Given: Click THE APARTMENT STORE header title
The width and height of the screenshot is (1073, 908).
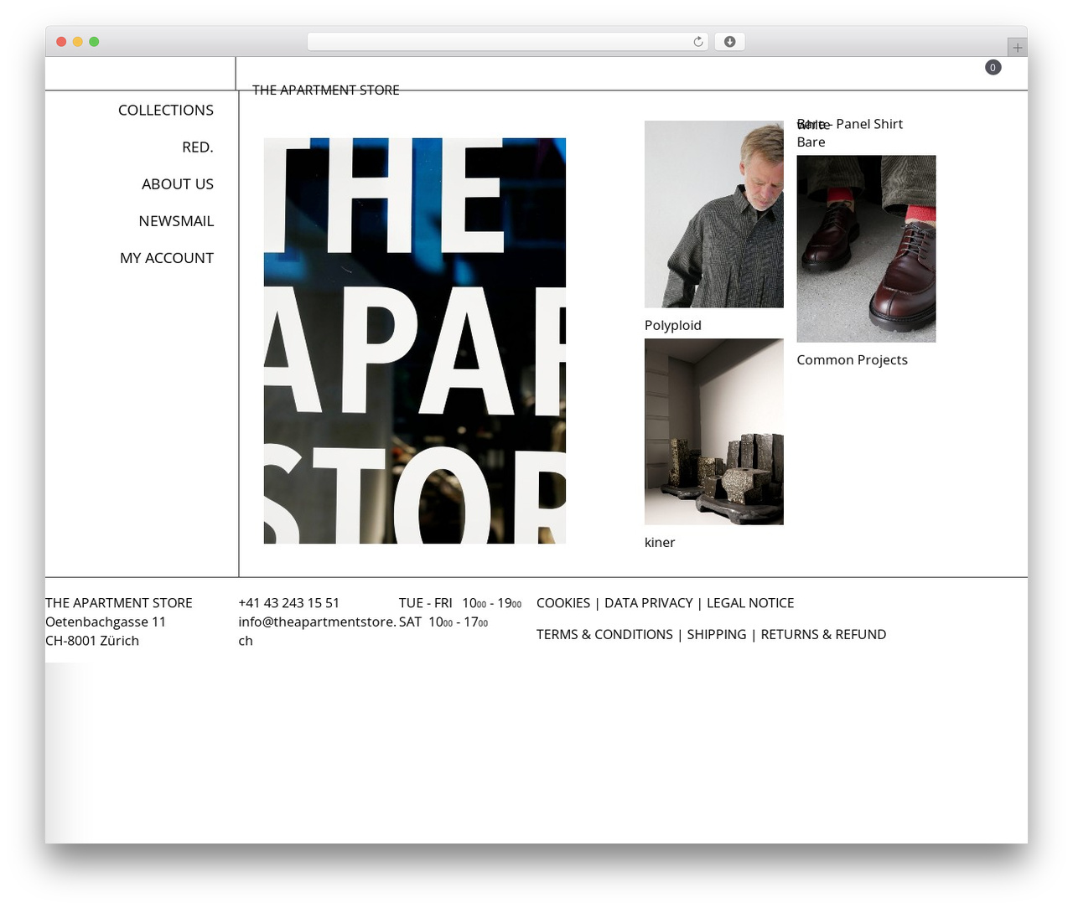Looking at the screenshot, I should 325,90.
